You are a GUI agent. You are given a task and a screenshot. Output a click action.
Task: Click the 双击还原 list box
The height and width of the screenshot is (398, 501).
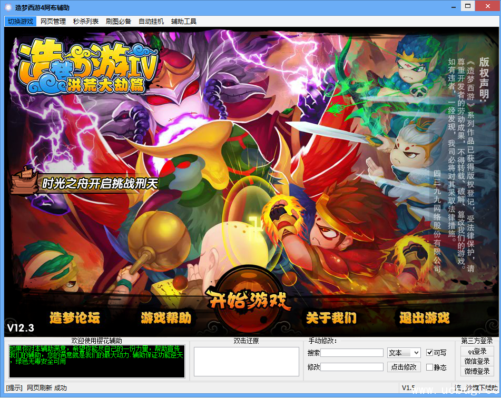(247, 362)
